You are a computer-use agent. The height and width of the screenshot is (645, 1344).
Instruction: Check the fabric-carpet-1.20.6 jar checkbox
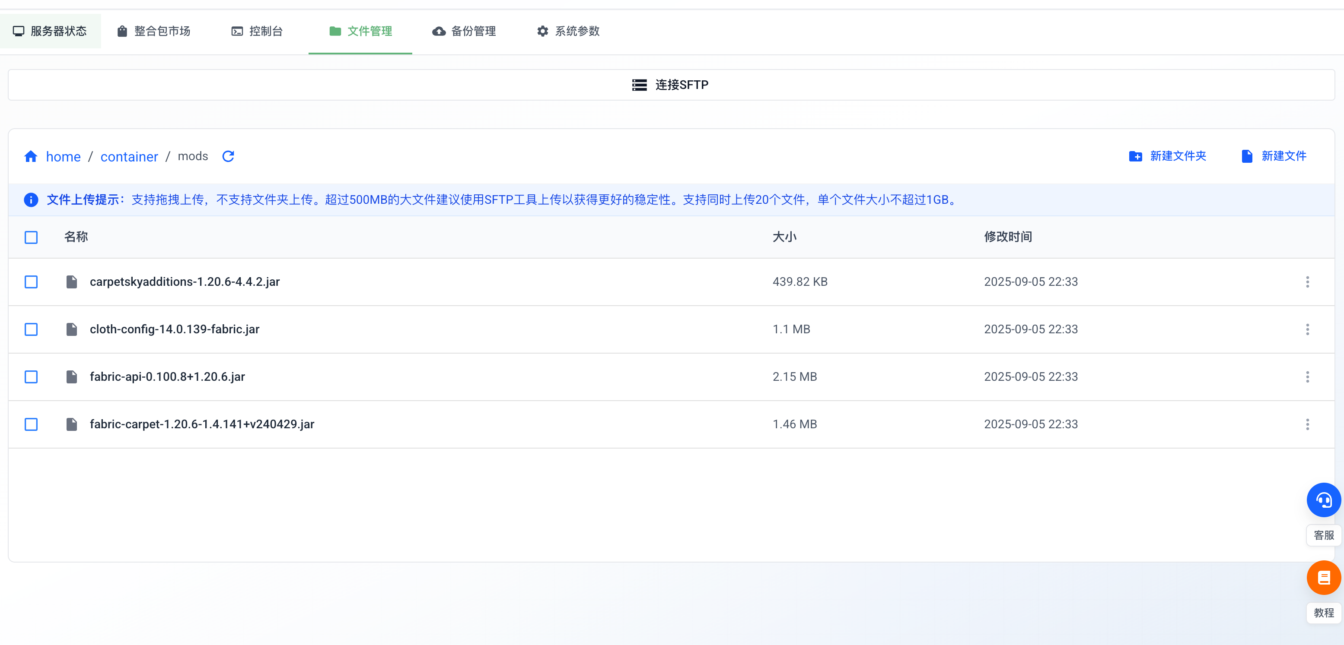point(31,424)
